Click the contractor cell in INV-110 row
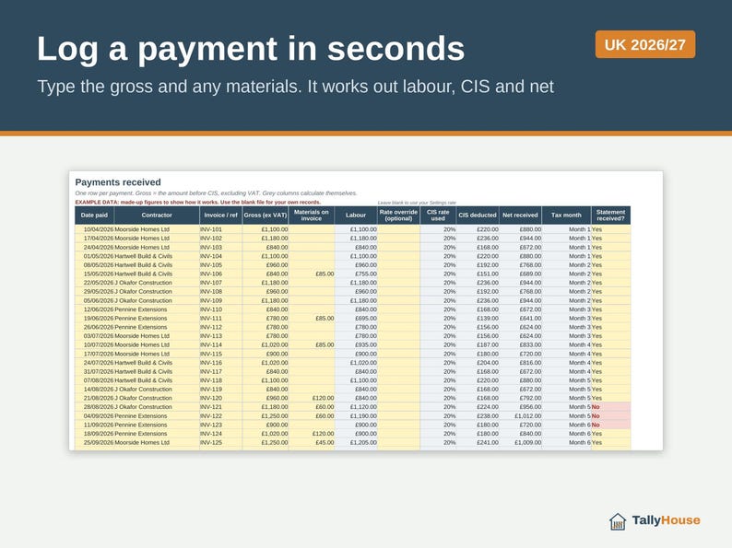The image size is (732, 548). pyautogui.click(x=157, y=309)
